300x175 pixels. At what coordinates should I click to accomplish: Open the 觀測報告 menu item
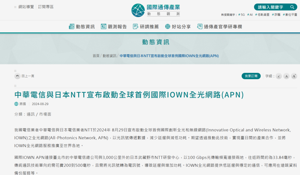[x=117, y=26]
